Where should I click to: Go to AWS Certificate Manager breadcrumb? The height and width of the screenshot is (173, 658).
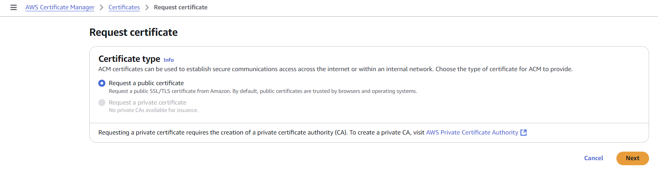(60, 7)
